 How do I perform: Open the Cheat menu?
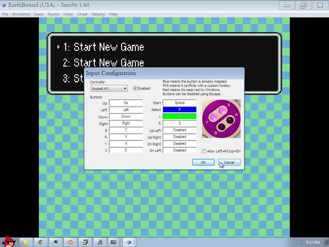click(x=82, y=14)
